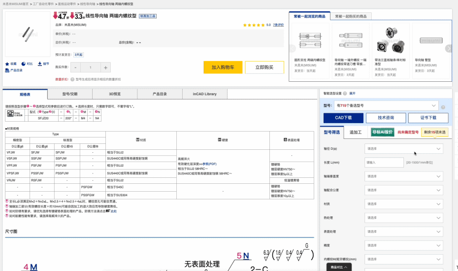Click the 长度 L(mm) input field
This screenshot has height=271, width=458.
[384, 162]
